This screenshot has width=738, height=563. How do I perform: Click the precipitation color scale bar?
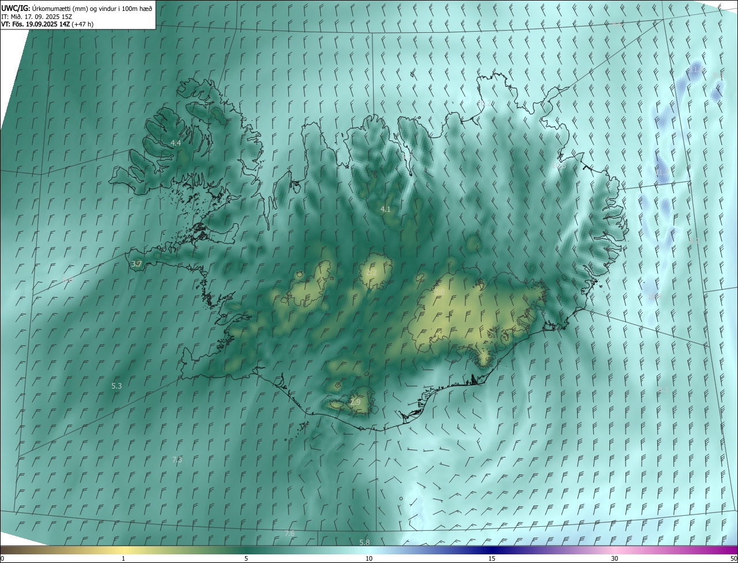[x=369, y=550]
